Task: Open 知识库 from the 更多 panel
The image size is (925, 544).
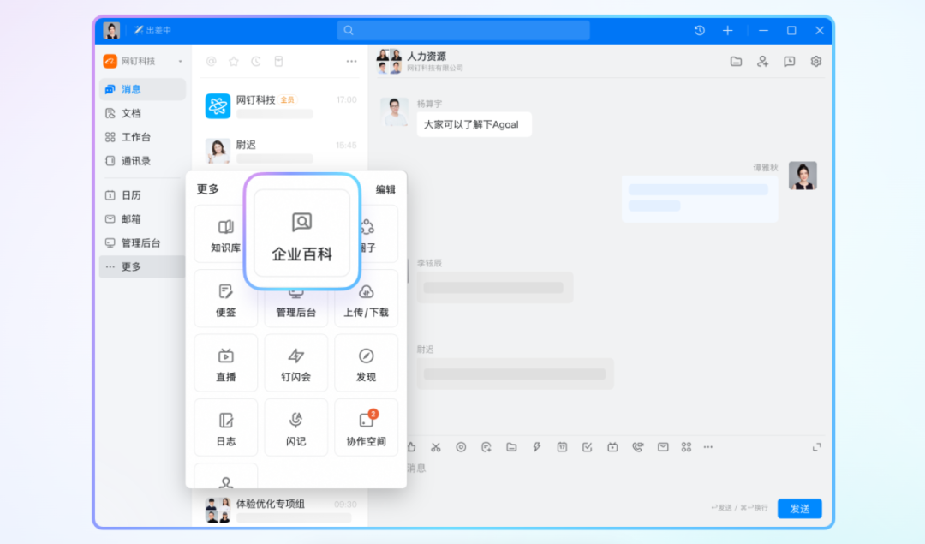Action: pos(226,234)
